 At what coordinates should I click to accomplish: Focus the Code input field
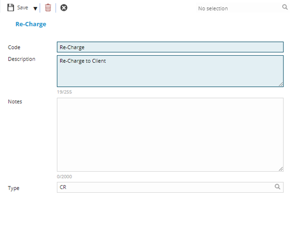click(x=170, y=47)
